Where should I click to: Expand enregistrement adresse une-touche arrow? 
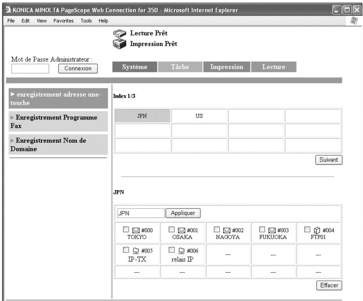(x=13, y=94)
